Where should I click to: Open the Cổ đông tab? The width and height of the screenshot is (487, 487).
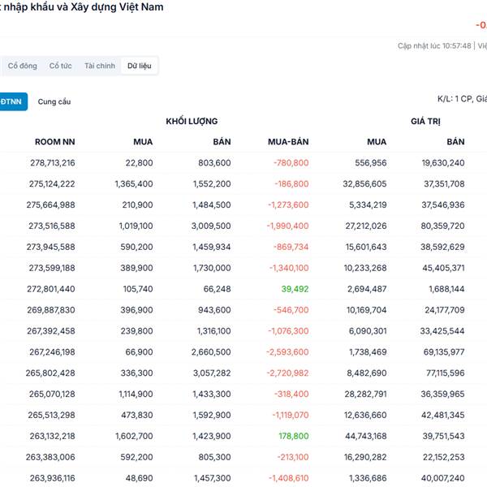(23, 66)
